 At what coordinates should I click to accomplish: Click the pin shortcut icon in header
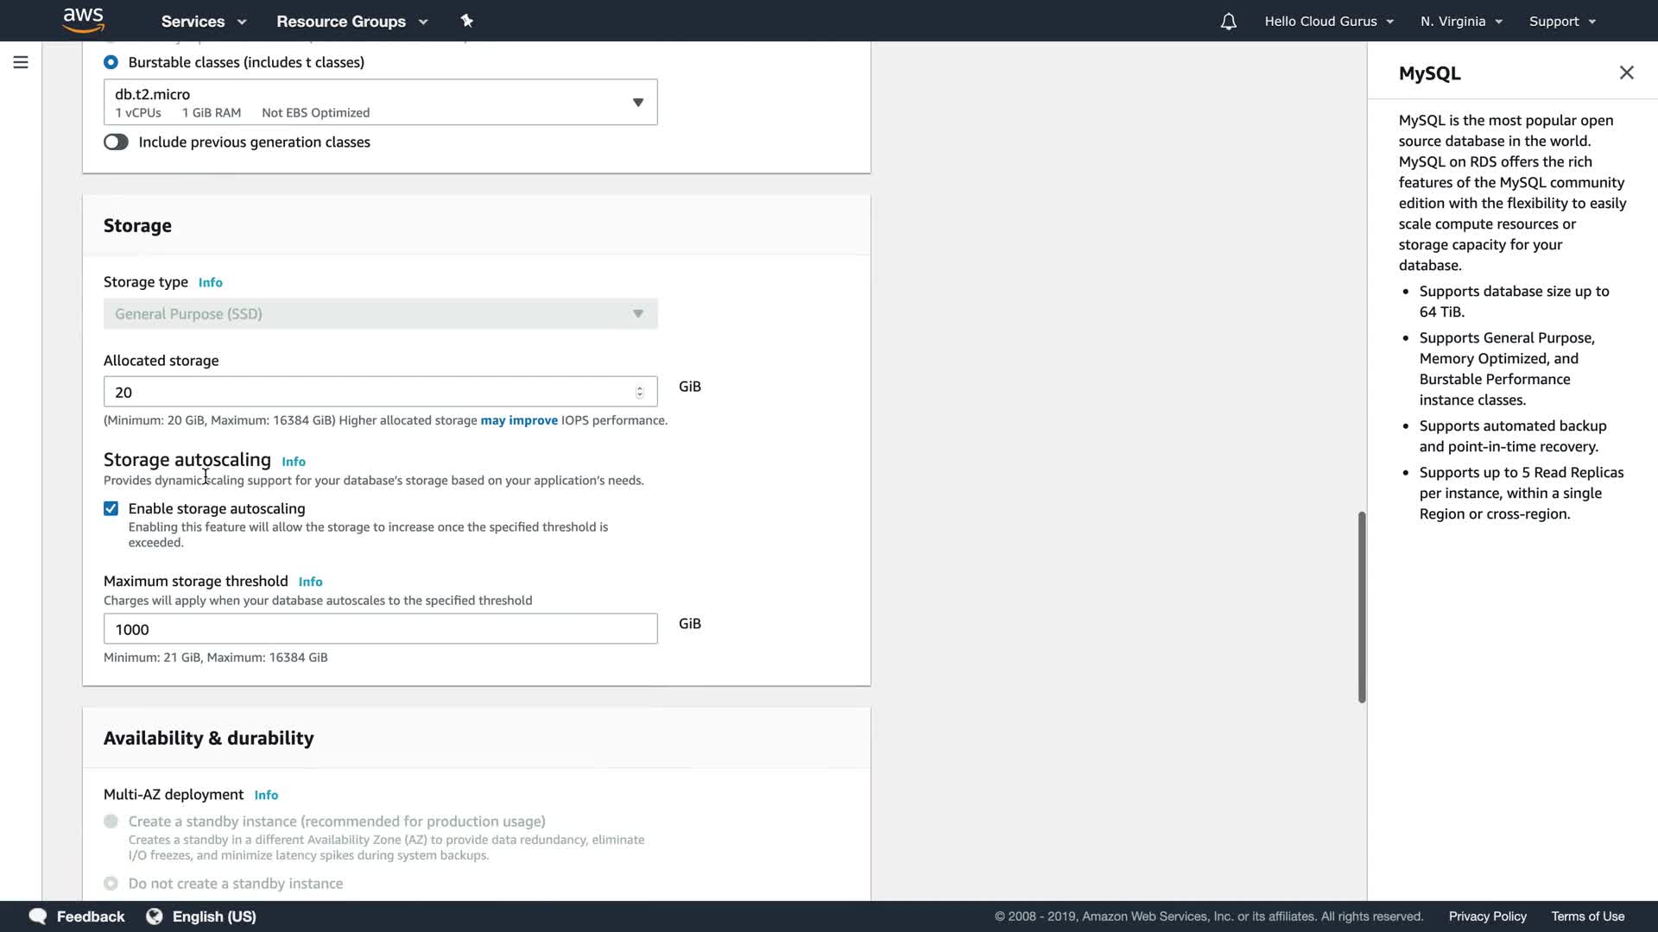[x=466, y=21]
